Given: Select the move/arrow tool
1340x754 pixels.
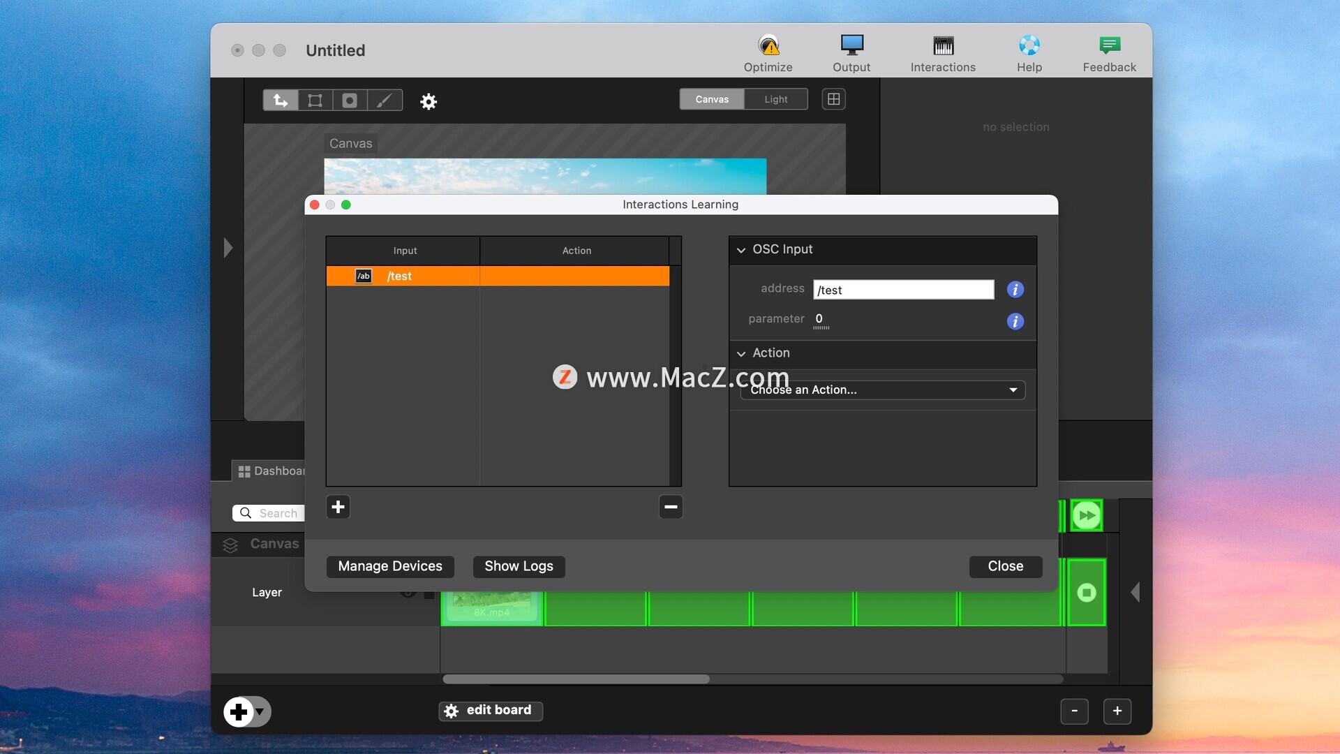Looking at the screenshot, I should [x=281, y=100].
